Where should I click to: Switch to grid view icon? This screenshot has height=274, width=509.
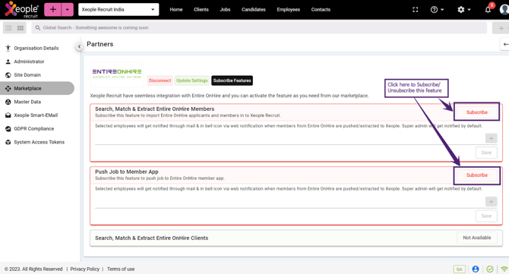click(20, 28)
